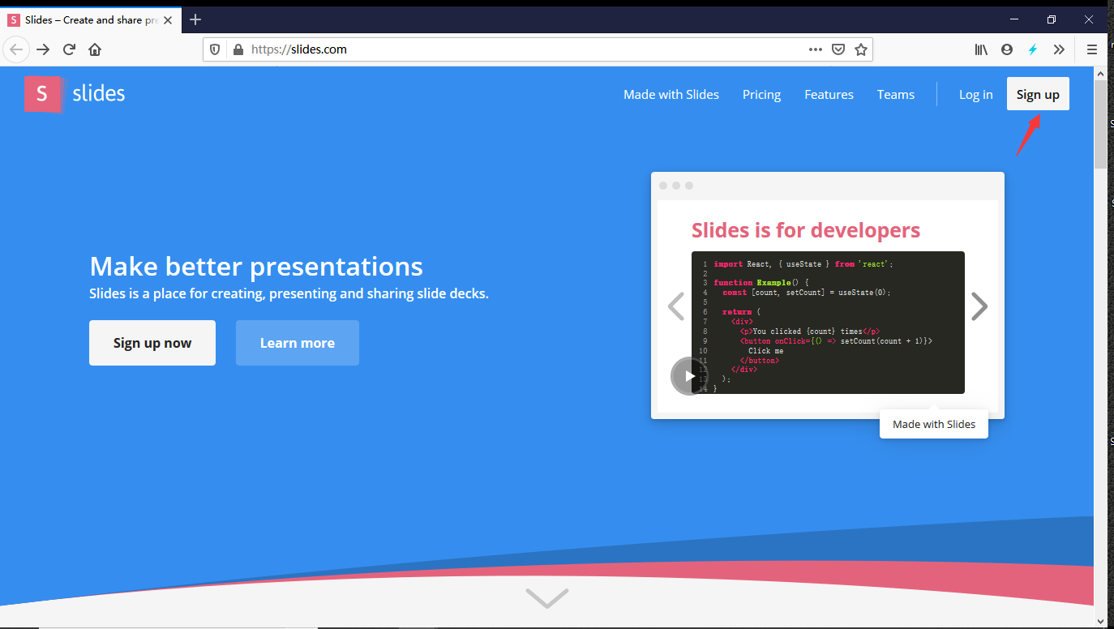Click the 'Slides is for developers' heading

coord(806,230)
